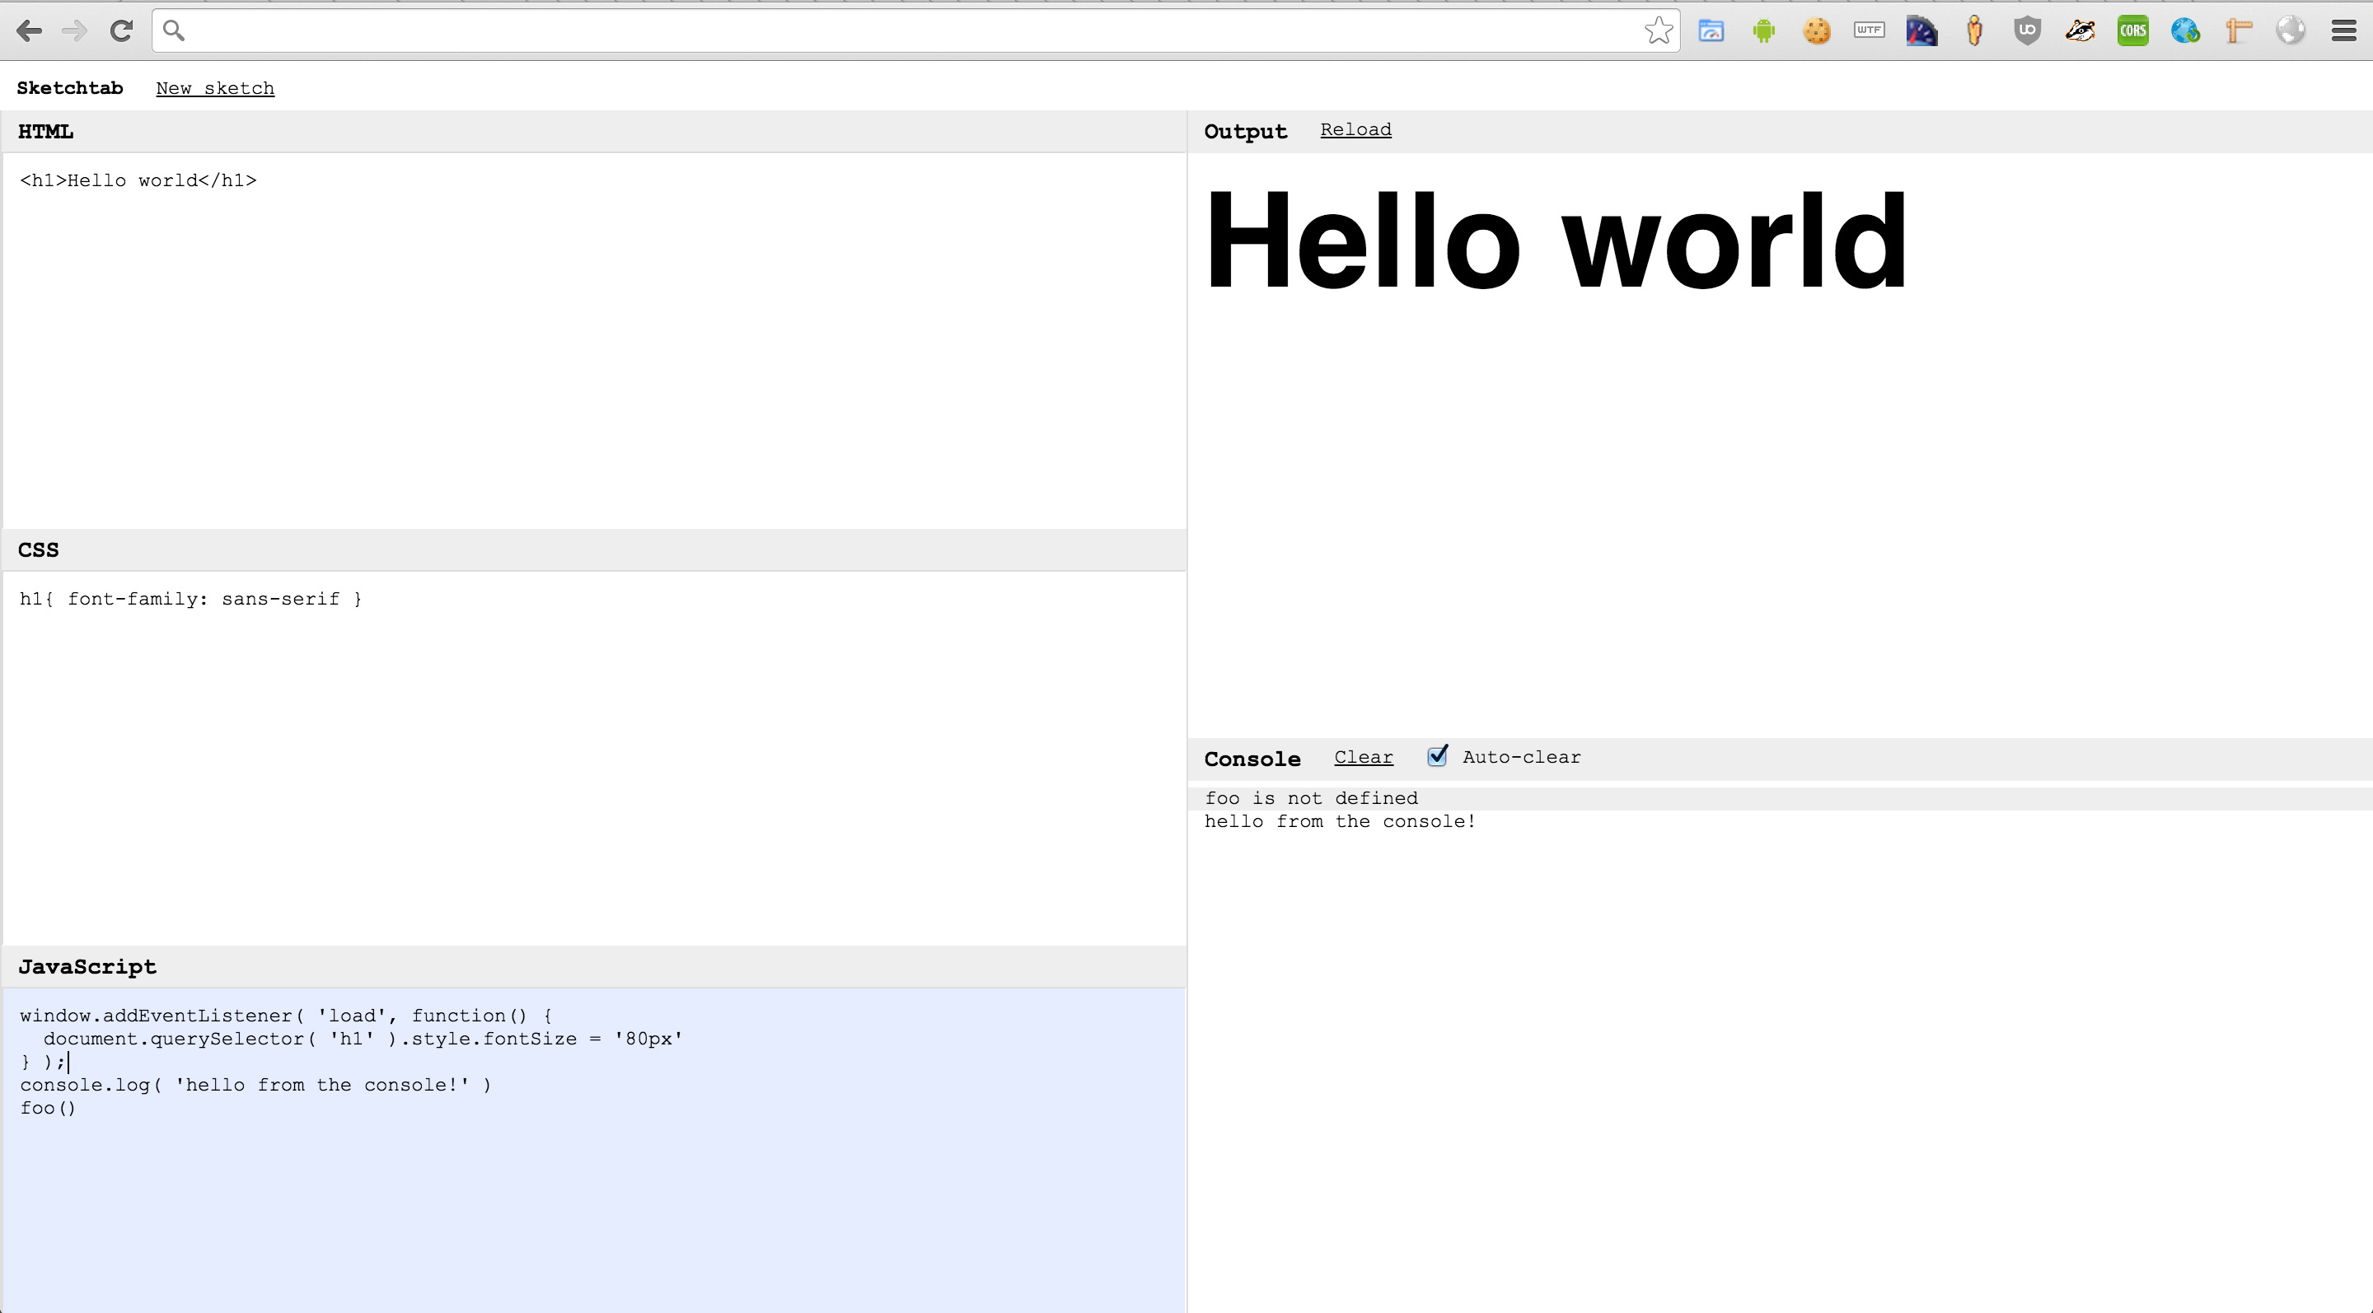Click the Android robot extension icon
Image resolution: width=2373 pixels, height=1313 pixels.
coord(1763,31)
